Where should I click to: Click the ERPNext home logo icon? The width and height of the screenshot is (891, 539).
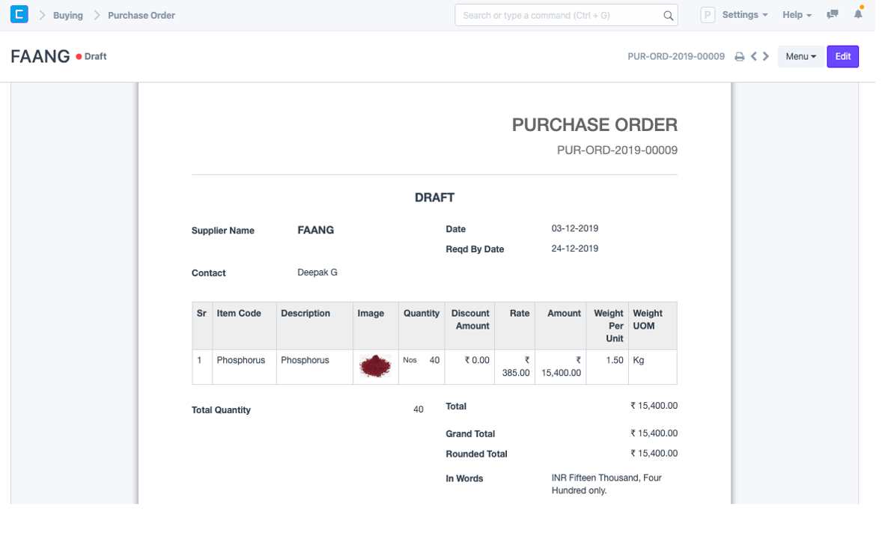19,14
